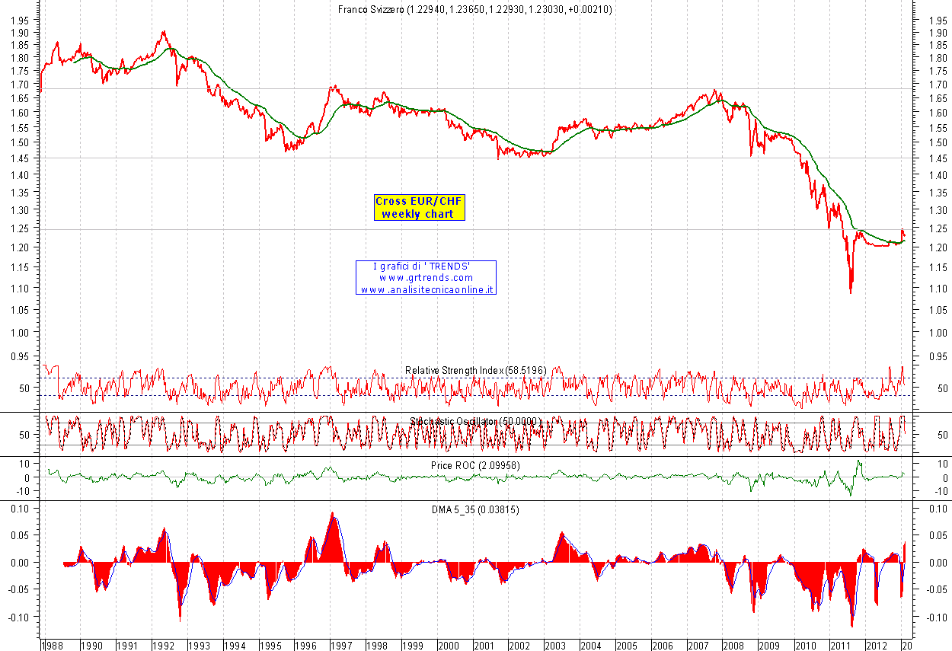The image size is (952, 651).
Task: Click the 1994 year label on time axis
Action: point(235,645)
